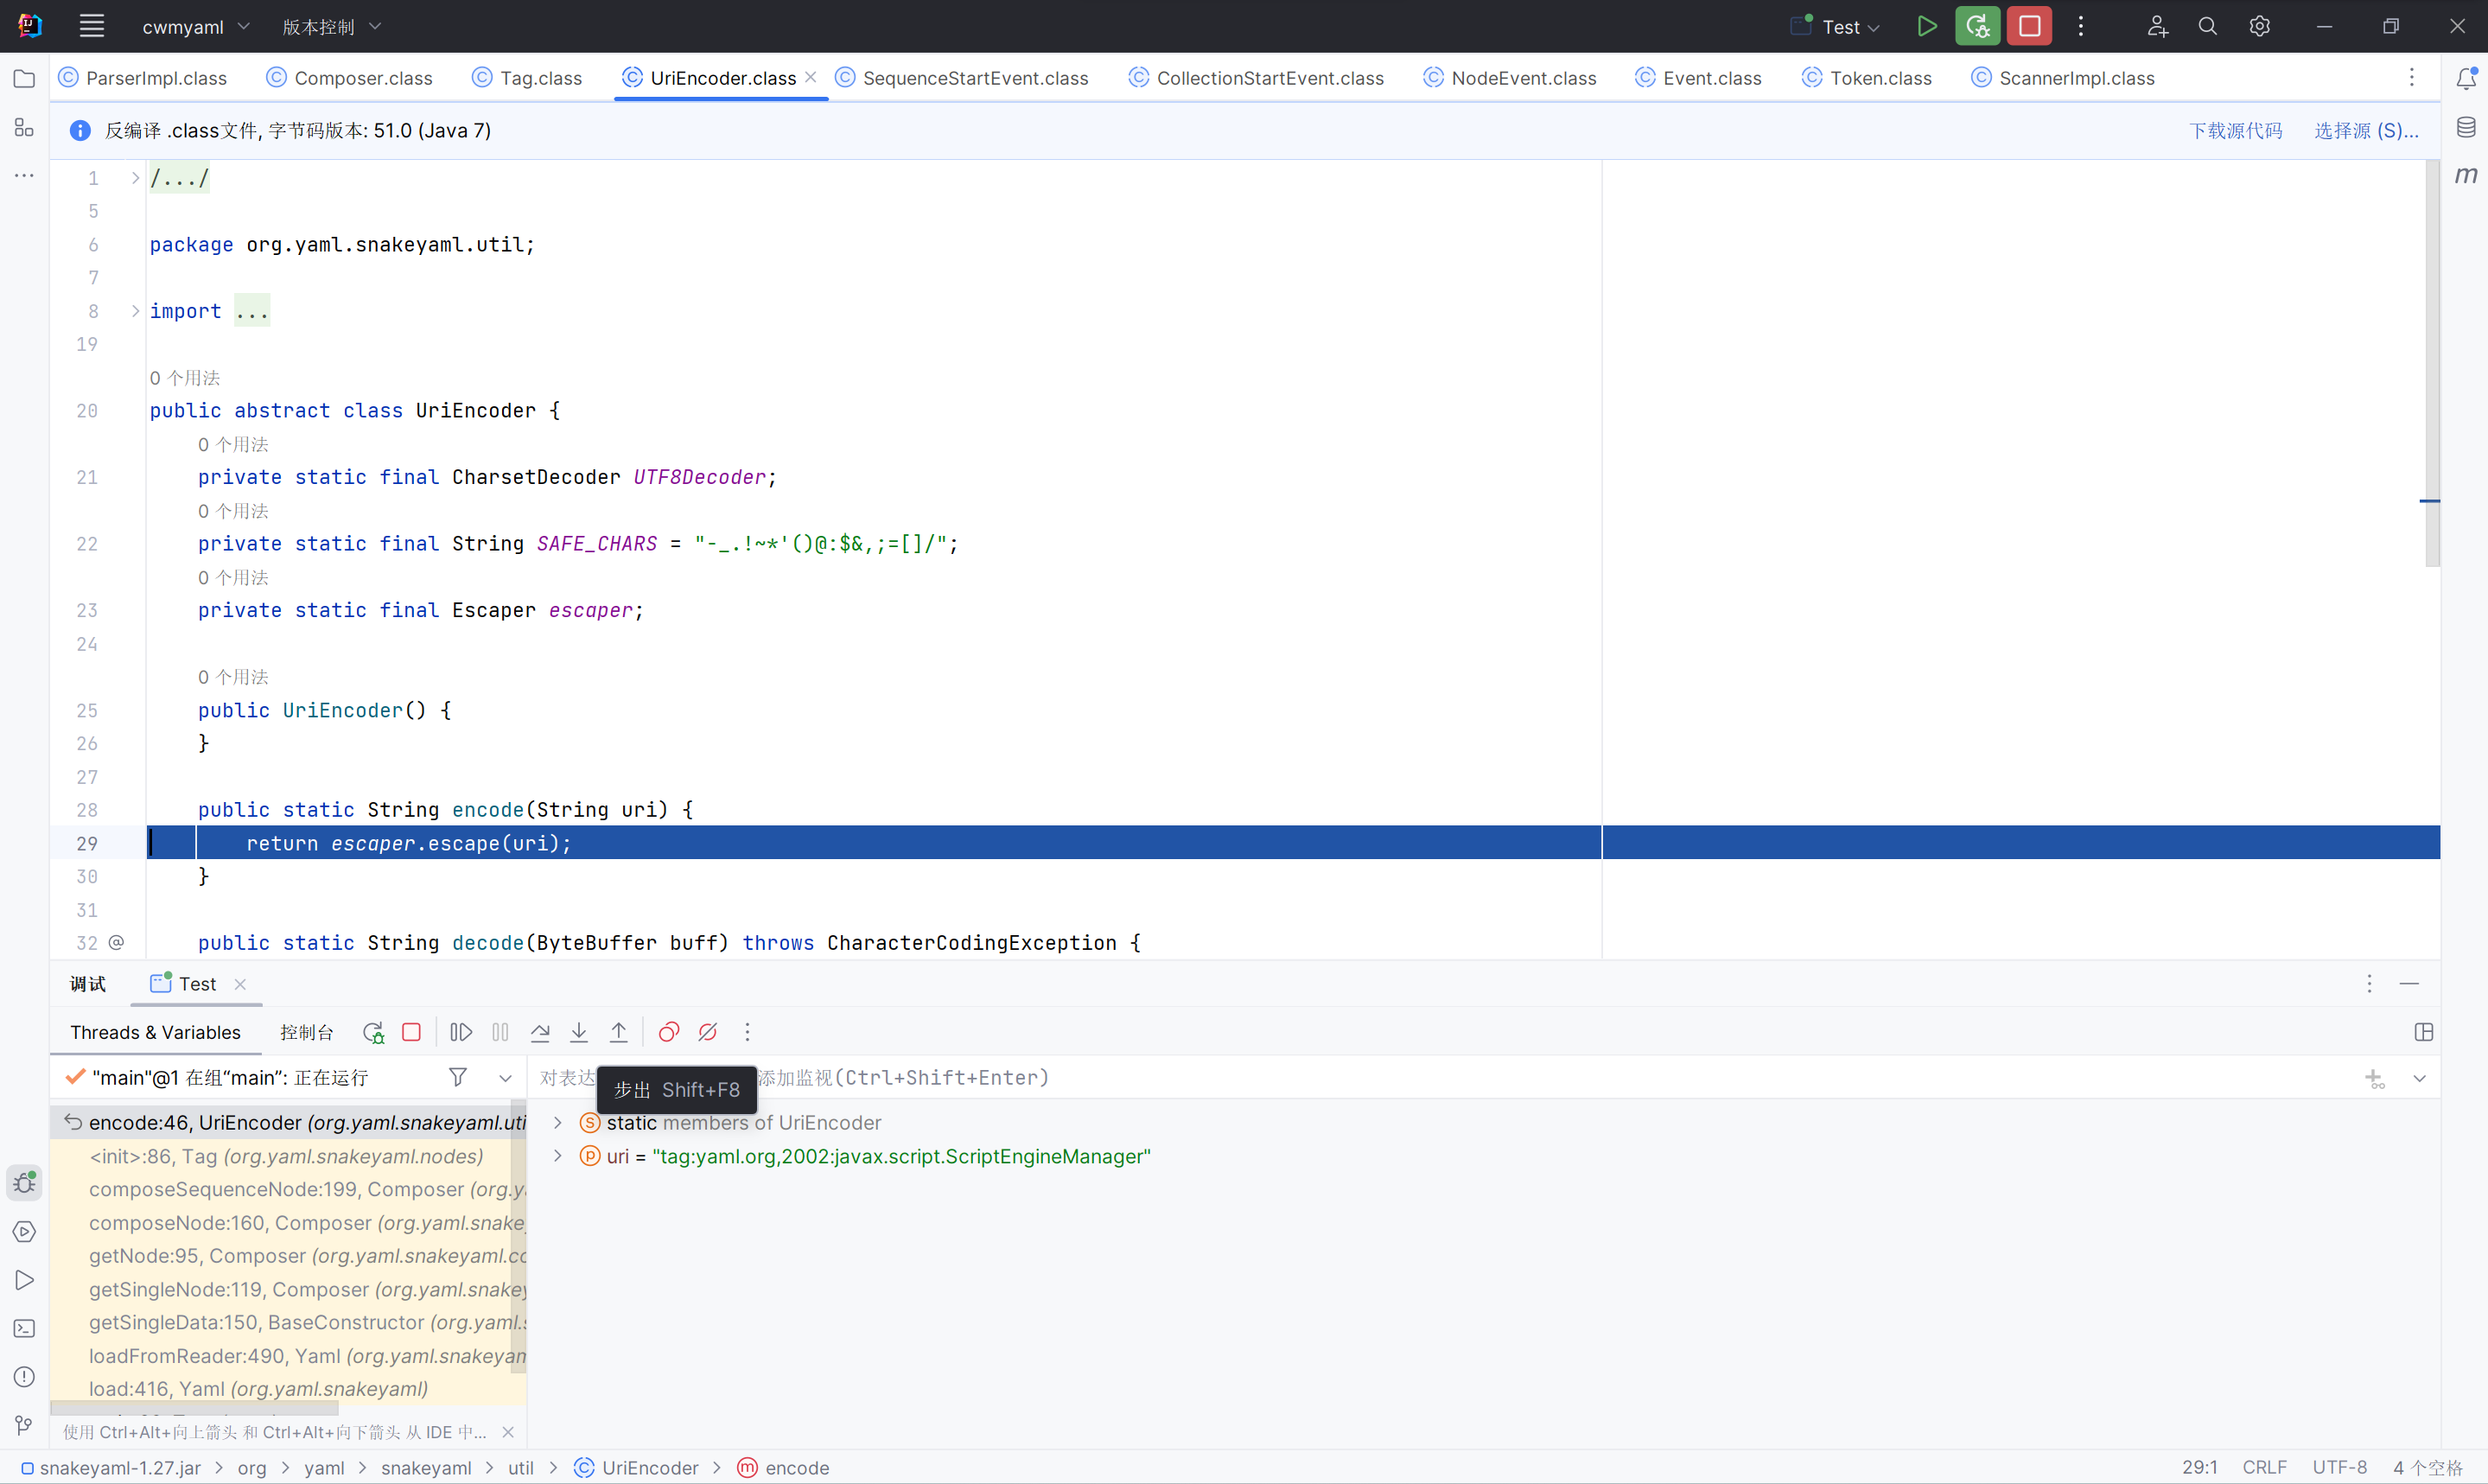Click the Step Out arrow icon

click(619, 1032)
